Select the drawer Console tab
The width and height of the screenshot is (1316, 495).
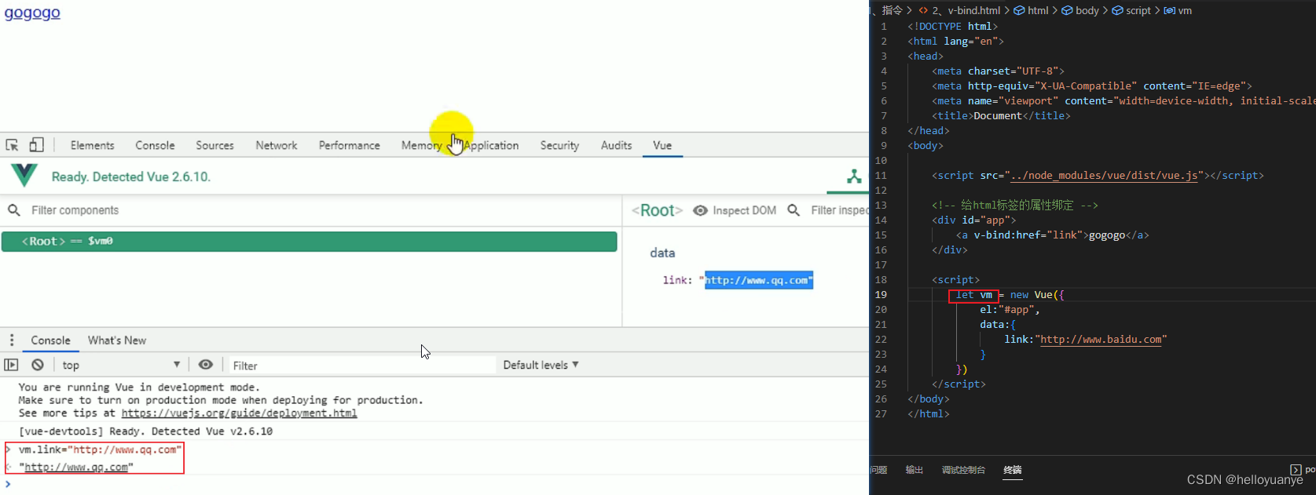50,340
